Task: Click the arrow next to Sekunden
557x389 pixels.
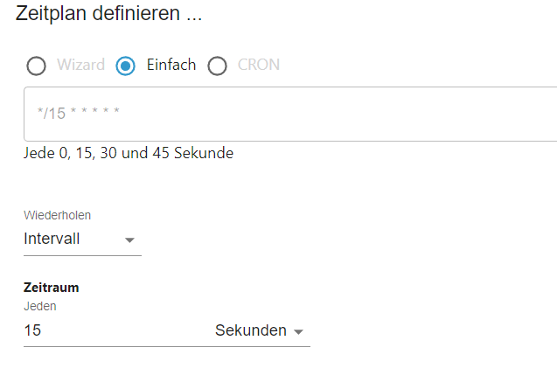Action: (x=298, y=332)
